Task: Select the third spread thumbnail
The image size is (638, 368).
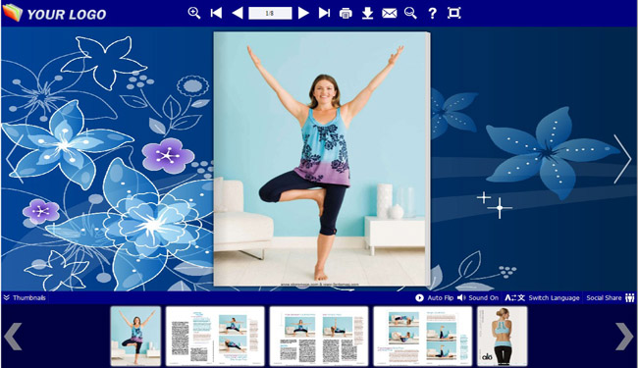Action: [x=319, y=337]
